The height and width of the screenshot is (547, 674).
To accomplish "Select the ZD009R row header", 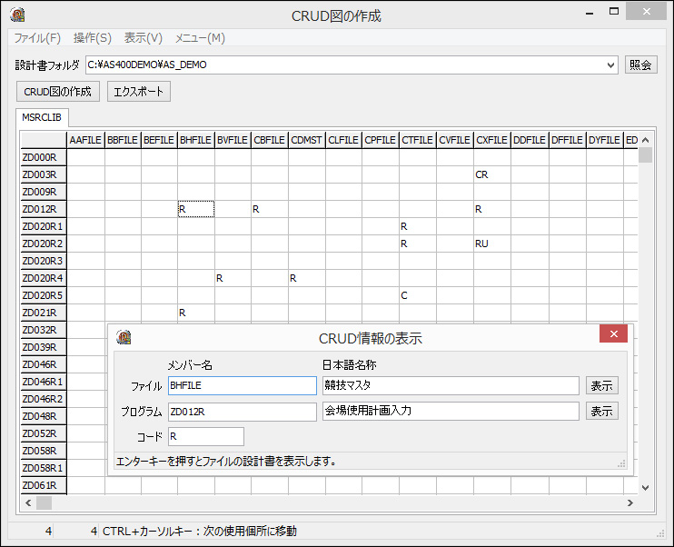I will 44,192.
